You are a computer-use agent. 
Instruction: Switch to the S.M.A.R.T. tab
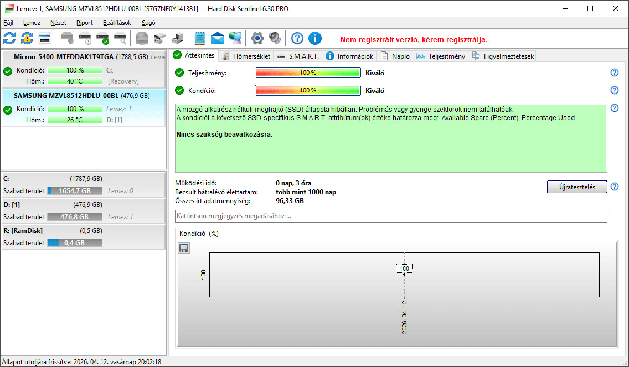click(298, 56)
